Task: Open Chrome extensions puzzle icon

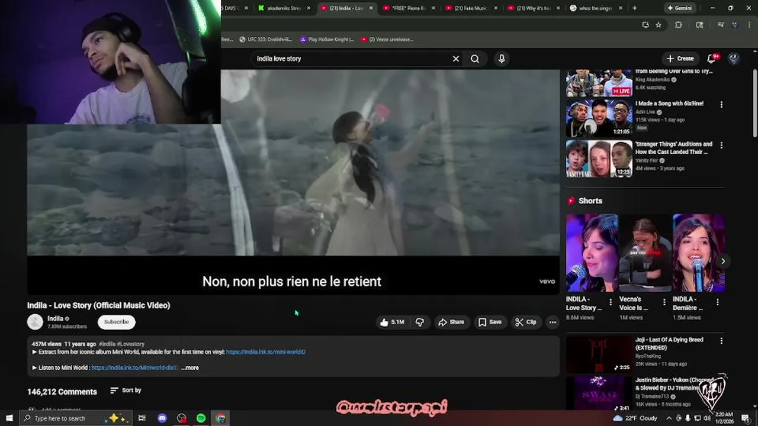Action: coord(679,25)
